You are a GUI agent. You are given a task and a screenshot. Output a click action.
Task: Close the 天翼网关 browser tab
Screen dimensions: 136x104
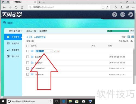click(x=35, y=2)
